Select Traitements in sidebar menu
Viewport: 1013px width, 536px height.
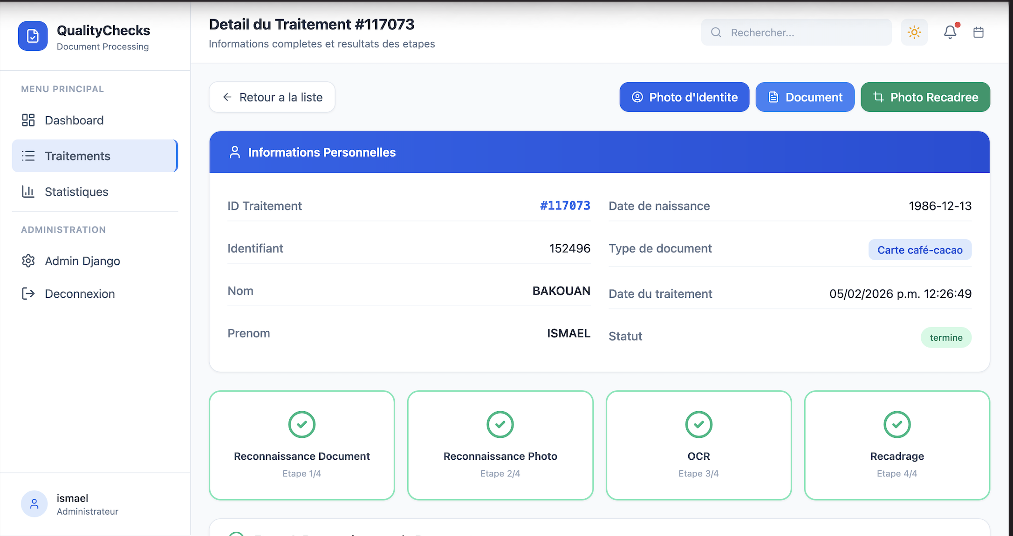(78, 156)
